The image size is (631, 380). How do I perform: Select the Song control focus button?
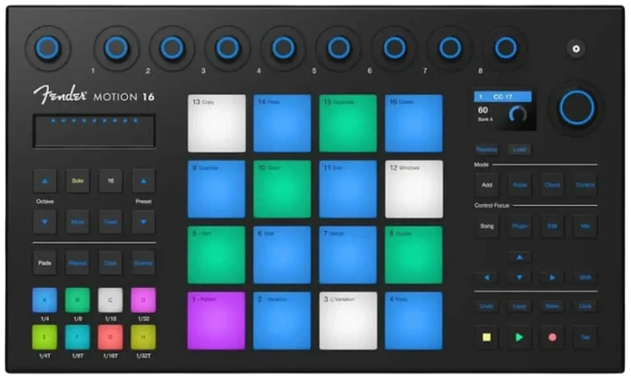[486, 226]
